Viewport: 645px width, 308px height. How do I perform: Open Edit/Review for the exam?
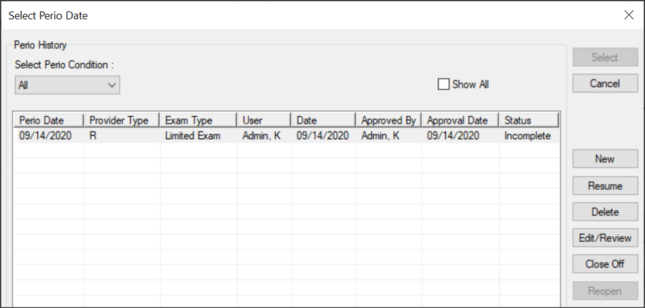pyautogui.click(x=604, y=238)
